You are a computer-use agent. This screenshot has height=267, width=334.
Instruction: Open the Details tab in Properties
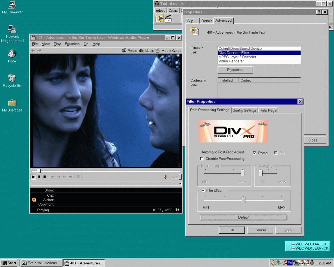tap(207, 21)
